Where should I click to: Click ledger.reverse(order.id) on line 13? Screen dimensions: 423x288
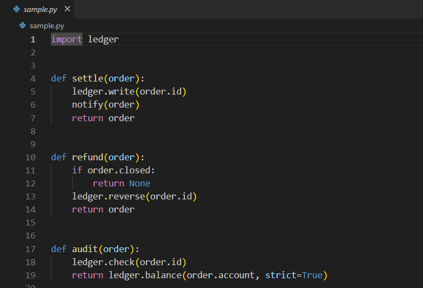pos(134,196)
